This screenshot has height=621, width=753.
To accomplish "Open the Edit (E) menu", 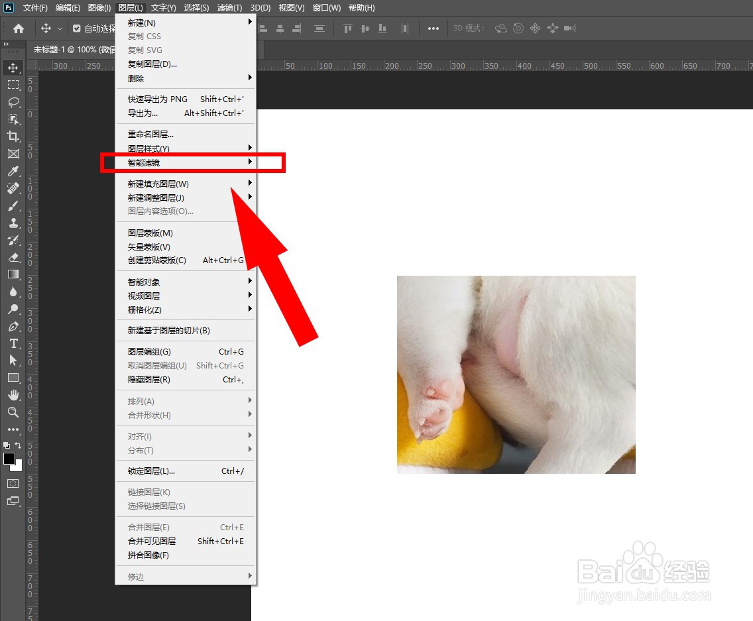I will [68, 8].
